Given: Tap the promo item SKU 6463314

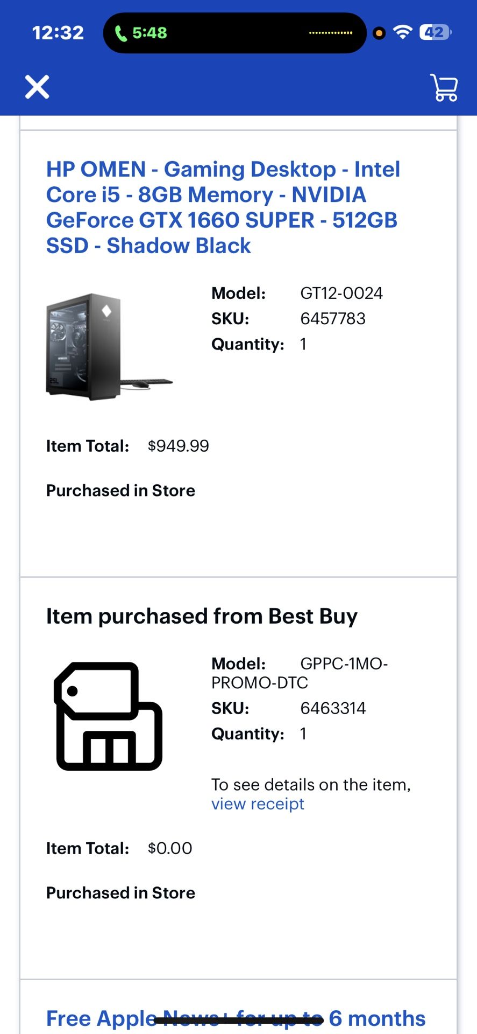Looking at the screenshot, I should click(x=333, y=708).
